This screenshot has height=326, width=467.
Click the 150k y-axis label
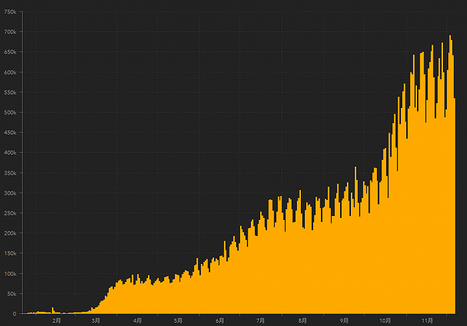(10, 253)
